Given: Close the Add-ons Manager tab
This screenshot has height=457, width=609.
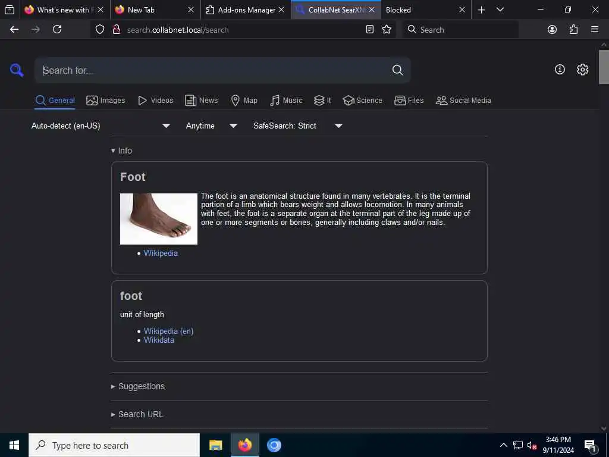Looking at the screenshot, I should tap(281, 10).
